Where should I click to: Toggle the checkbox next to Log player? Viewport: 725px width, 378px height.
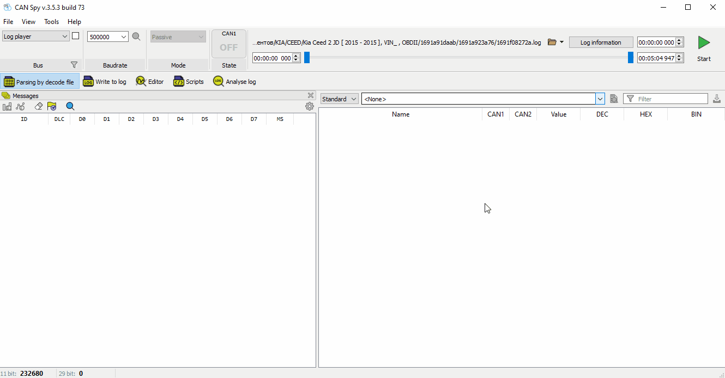(x=76, y=36)
